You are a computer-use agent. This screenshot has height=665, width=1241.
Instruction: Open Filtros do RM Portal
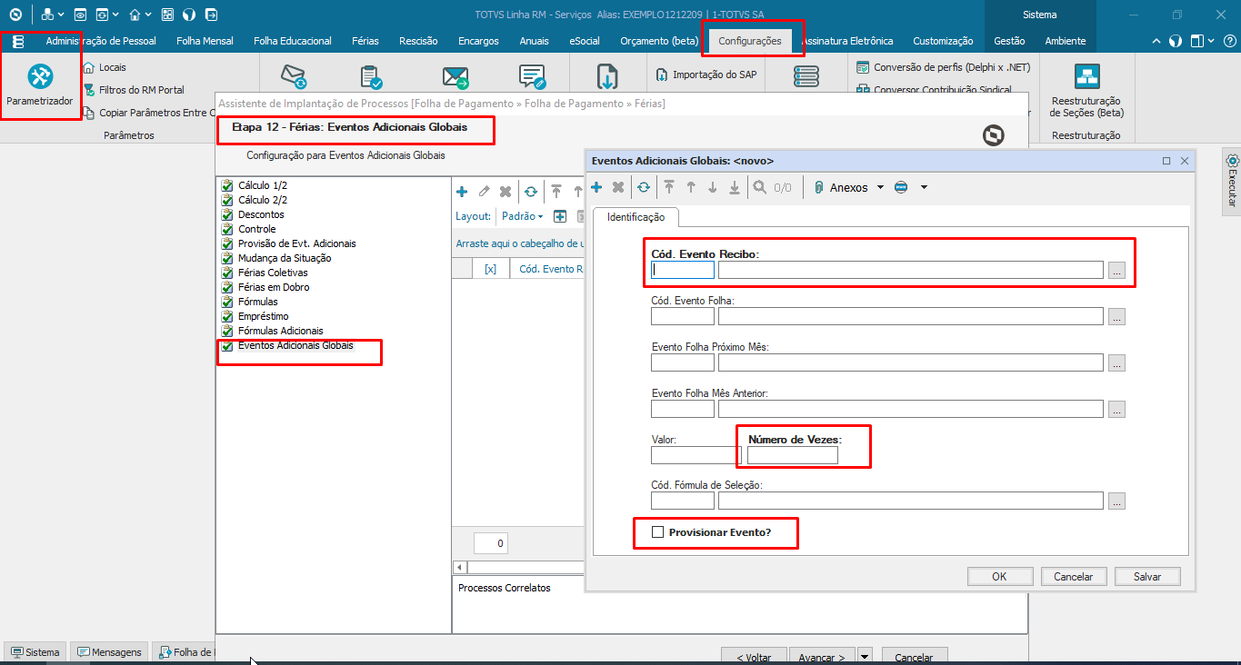click(134, 90)
